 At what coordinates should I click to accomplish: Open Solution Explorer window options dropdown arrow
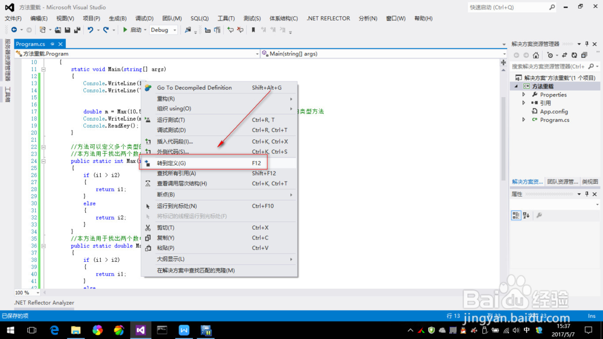point(579,44)
